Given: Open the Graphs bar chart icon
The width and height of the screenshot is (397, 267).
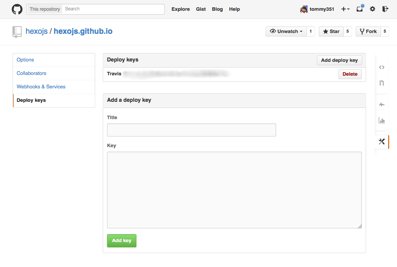Looking at the screenshot, I should point(381,120).
